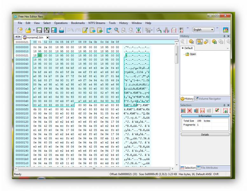Open the Operations menu
This screenshot has height=191, width=247.
[61, 23]
